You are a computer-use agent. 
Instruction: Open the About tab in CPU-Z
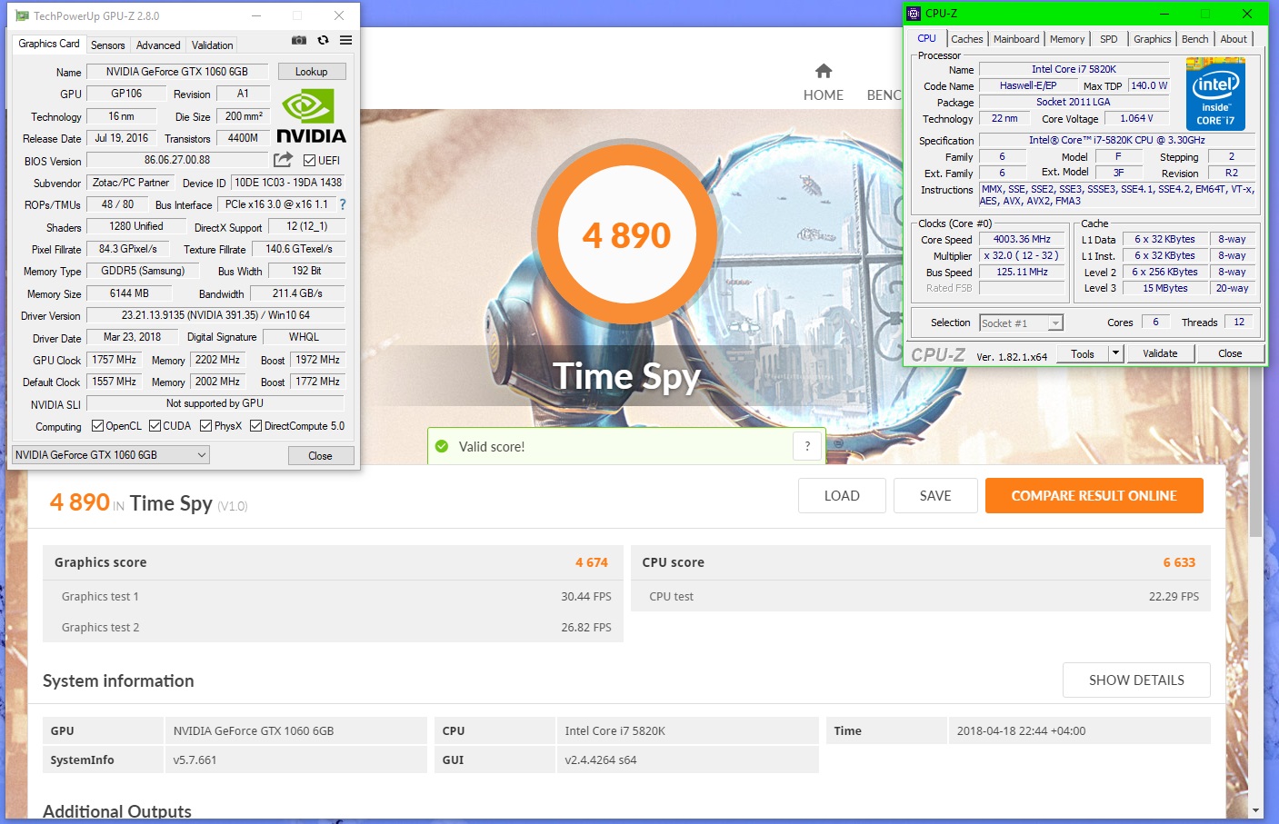point(1234,39)
